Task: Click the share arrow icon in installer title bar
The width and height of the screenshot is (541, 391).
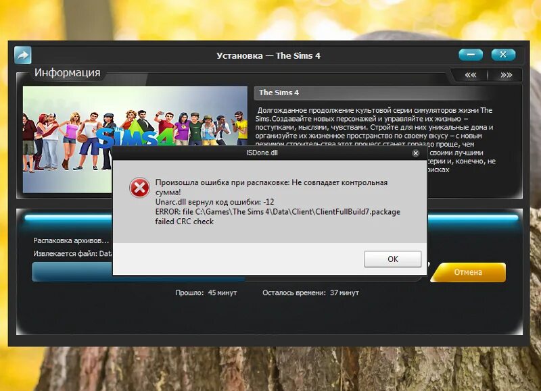Action: (23, 55)
